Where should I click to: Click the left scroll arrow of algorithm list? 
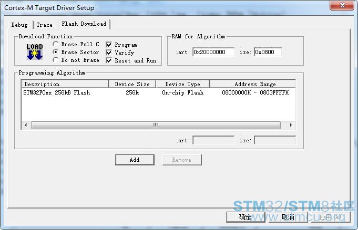[26, 125]
